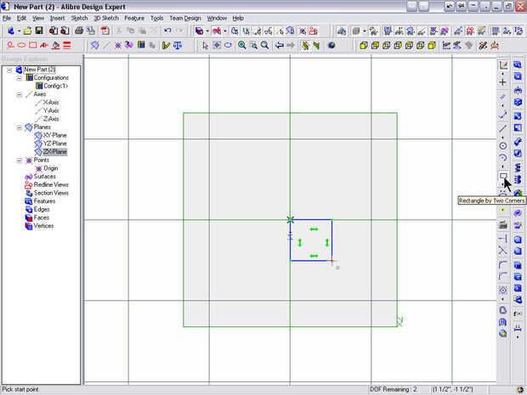Open the Window menu

(x=217, y=18)
